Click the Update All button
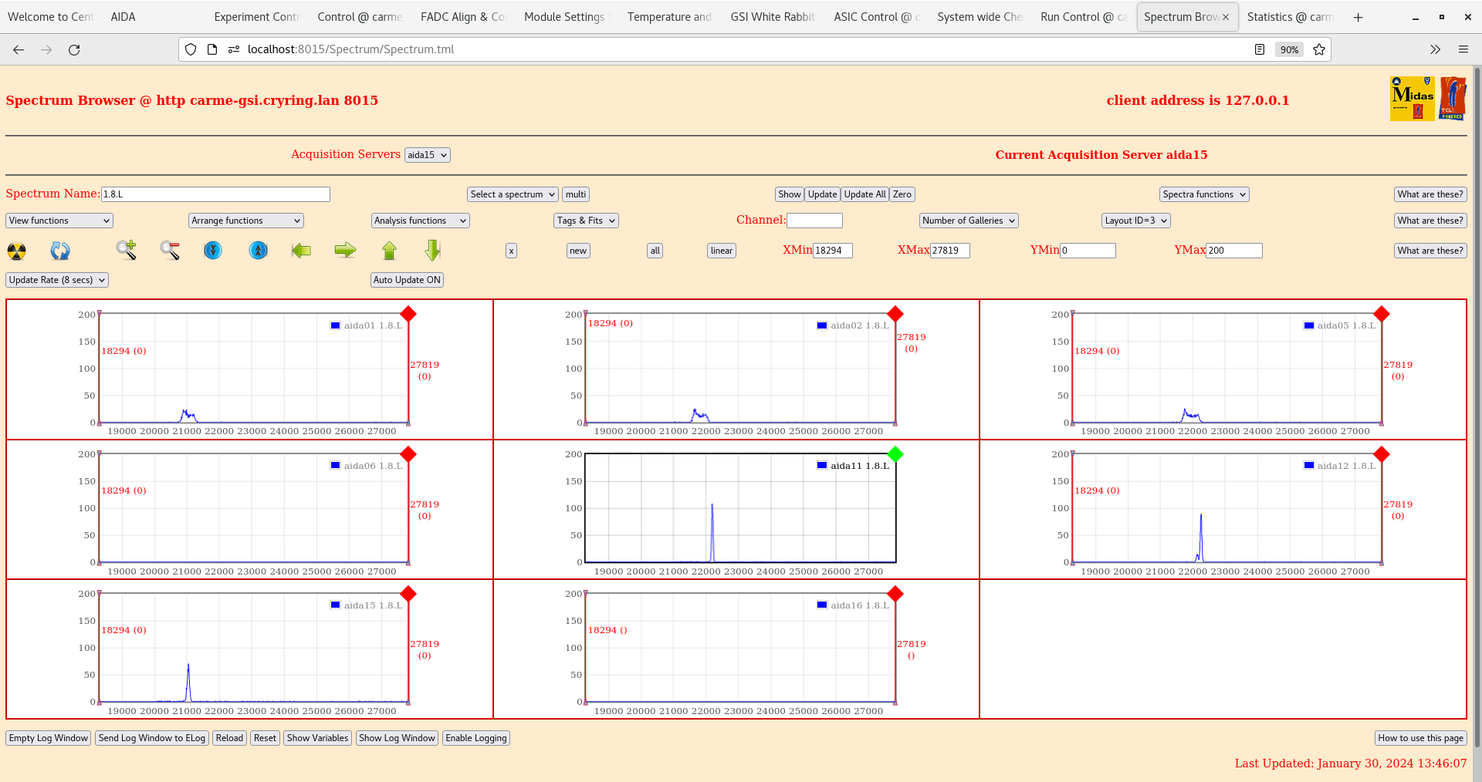The height and width of the screenshot is (782, 1482). coord(864,194)
